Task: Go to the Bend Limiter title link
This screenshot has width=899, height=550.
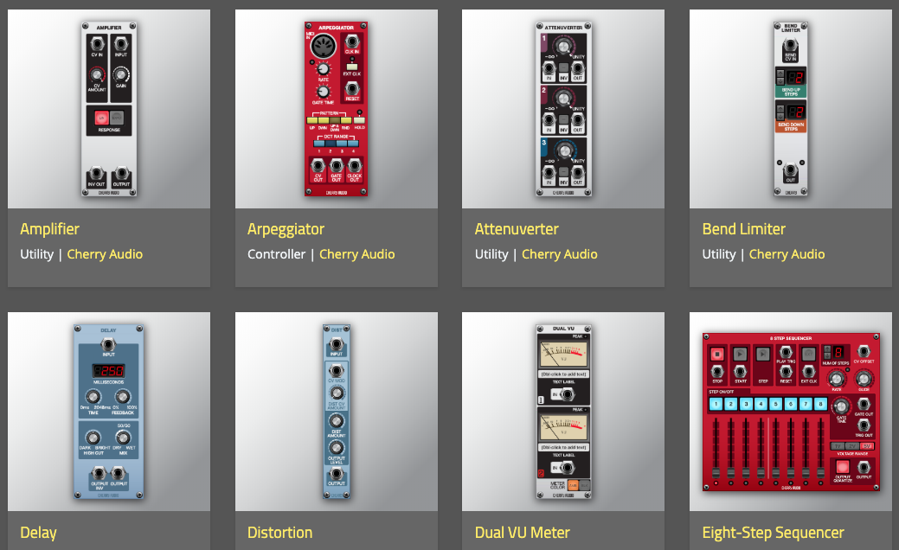Action: pos(743,229)
